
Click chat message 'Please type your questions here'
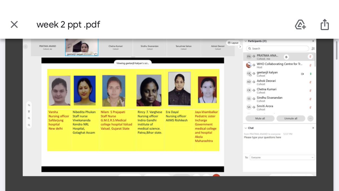pos(262,138)
